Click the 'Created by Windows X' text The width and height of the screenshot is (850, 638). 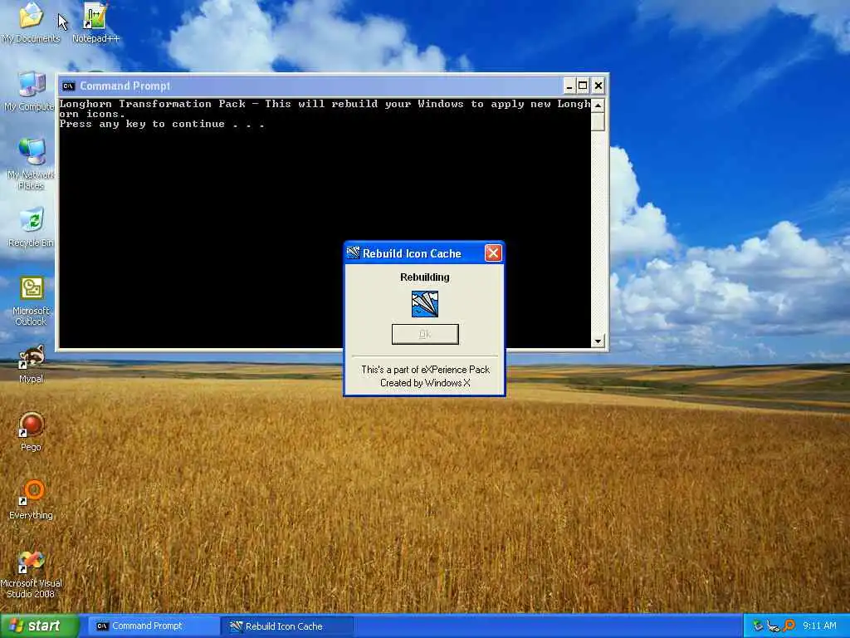tap(425, 383)
